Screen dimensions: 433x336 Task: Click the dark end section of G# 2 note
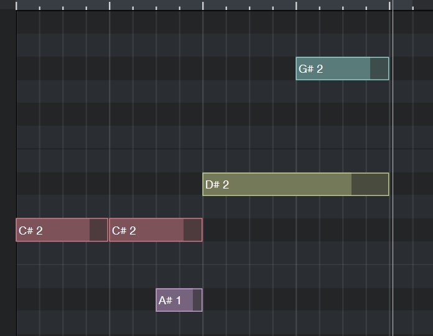[379, 68]
